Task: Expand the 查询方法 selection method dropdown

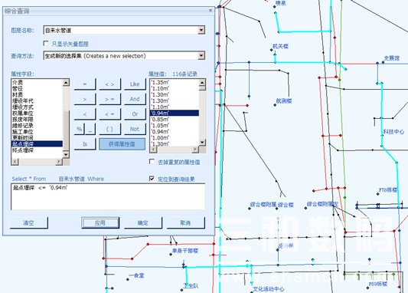Action: coord(201,55)
